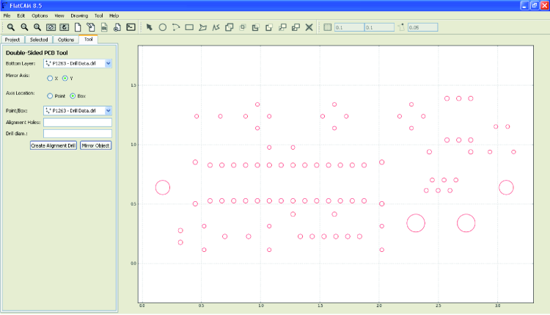Click the Copy Objects icon
The image size is (550, 315).
click(296, 27)
